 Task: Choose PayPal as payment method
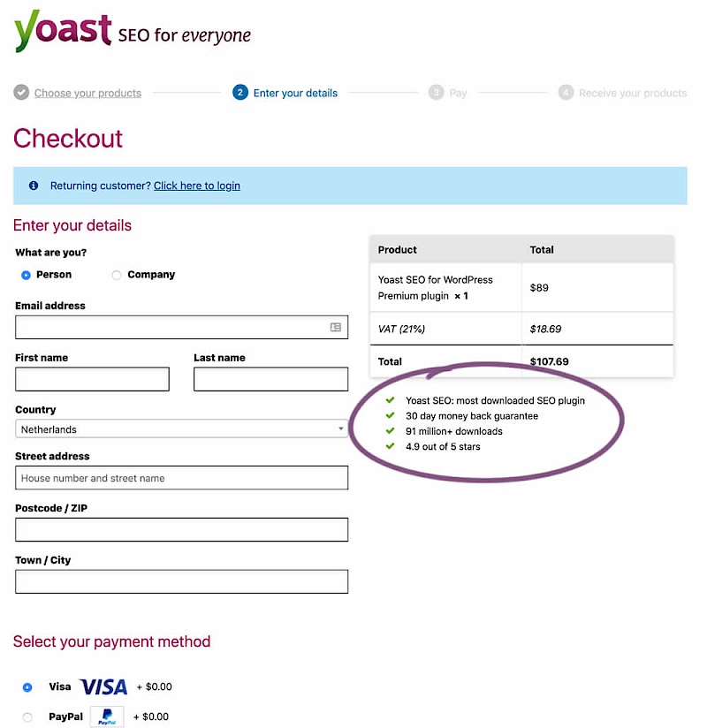pyautogui.click(x=27, y=717)
